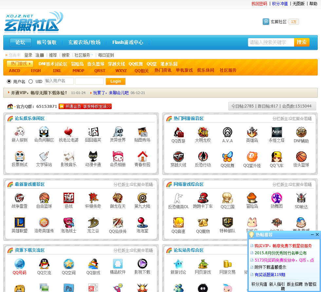Open the 英雄联盟 L icon

(x=19, y=223)
